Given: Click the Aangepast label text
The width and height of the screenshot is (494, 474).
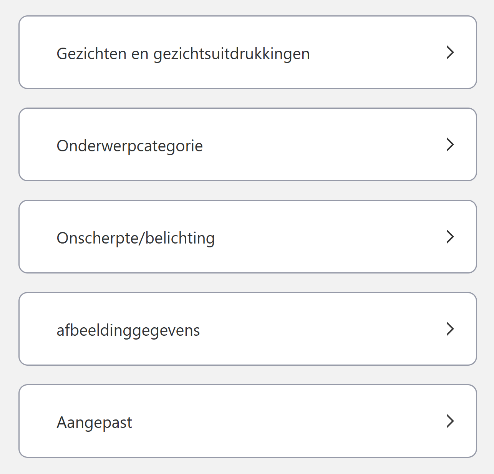Looking at the screenshot, I should click(x=94, y=422).
